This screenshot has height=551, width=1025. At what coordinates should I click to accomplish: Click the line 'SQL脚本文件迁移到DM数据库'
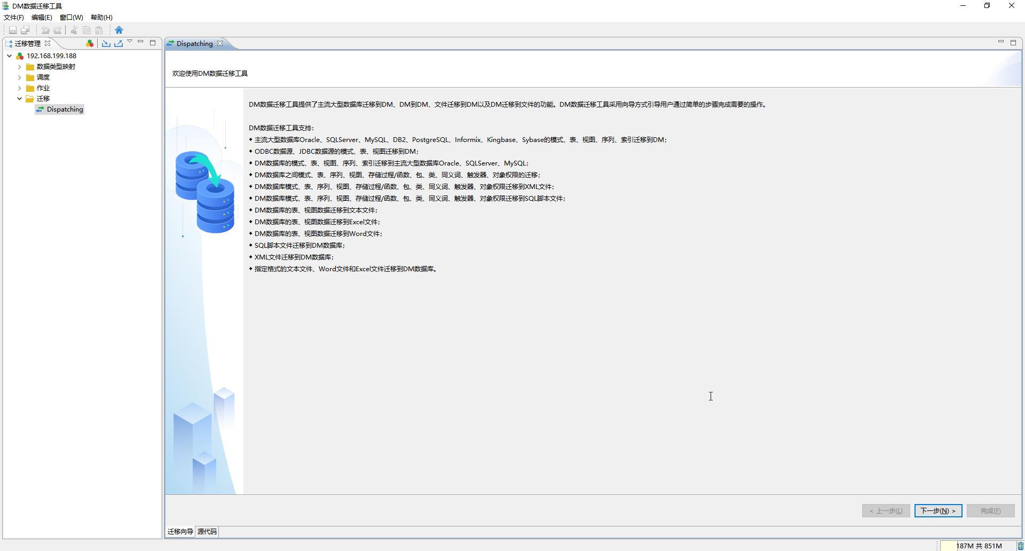[299, 246]
